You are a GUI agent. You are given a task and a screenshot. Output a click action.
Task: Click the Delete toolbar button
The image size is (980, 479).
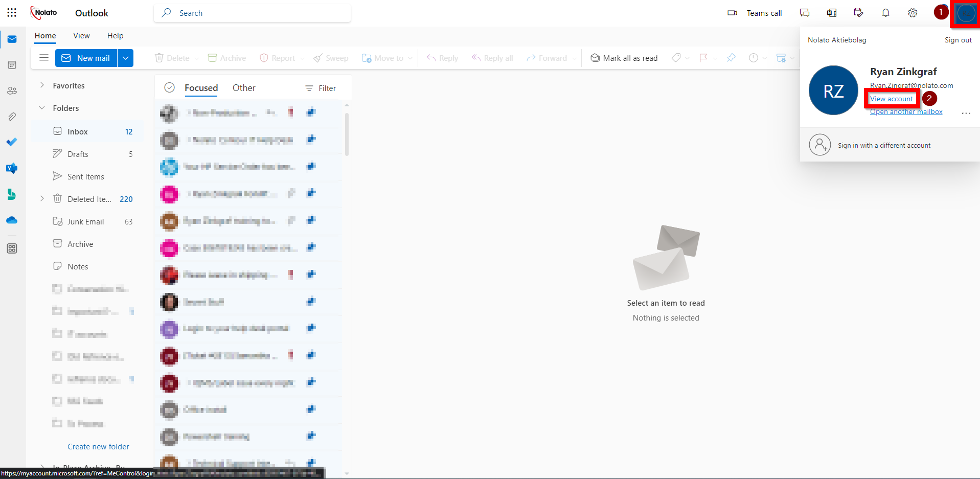pyautogui.click(x=172, y=58)
